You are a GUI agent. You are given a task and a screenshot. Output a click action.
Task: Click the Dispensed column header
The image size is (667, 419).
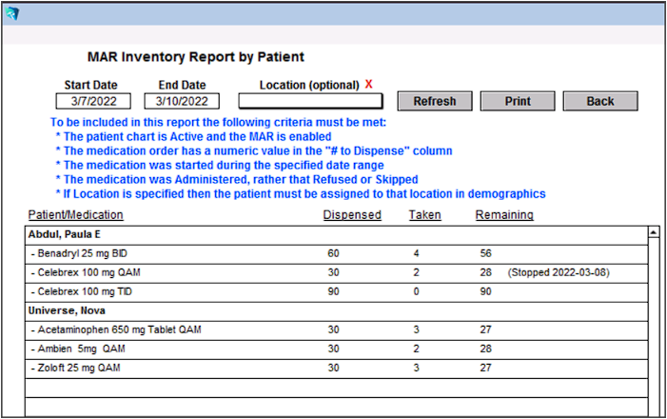click(352, 215)
